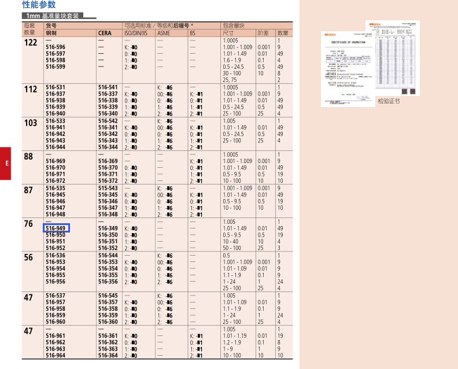458x369 pixels.
Task: Click steel part number 516-960
Action: 56,322
